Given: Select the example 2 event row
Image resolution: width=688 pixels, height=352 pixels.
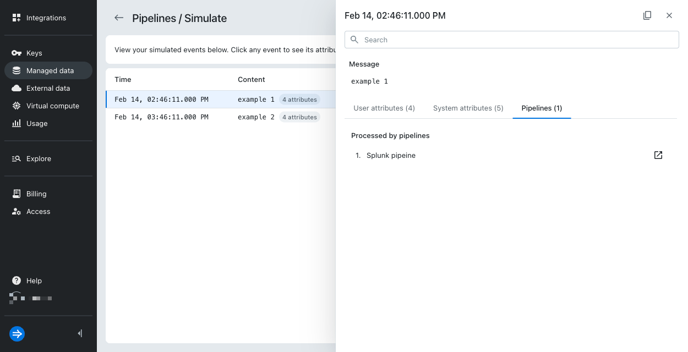Looking at the screenshot, I should 220,117.
